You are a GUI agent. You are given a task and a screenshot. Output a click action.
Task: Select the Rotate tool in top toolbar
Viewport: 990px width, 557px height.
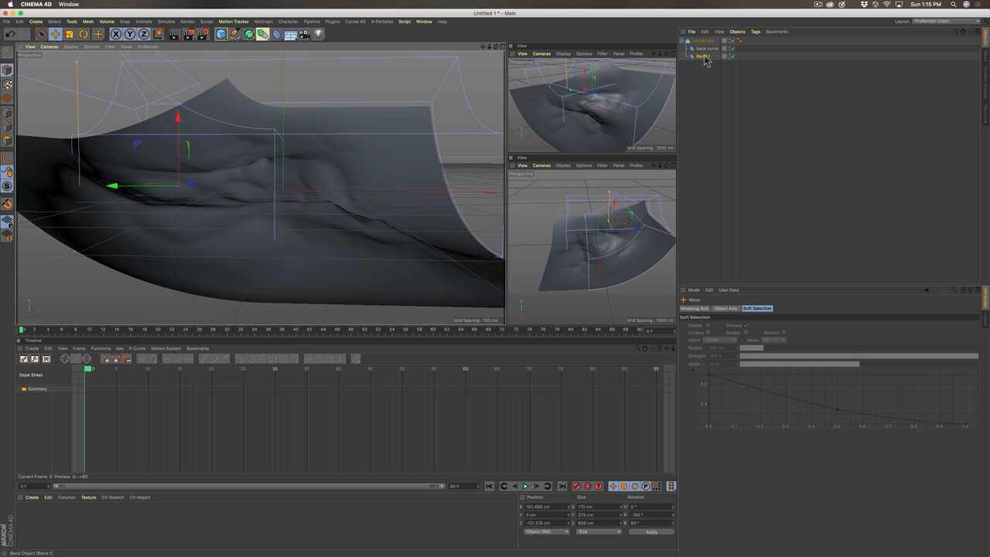pos(84,34)
